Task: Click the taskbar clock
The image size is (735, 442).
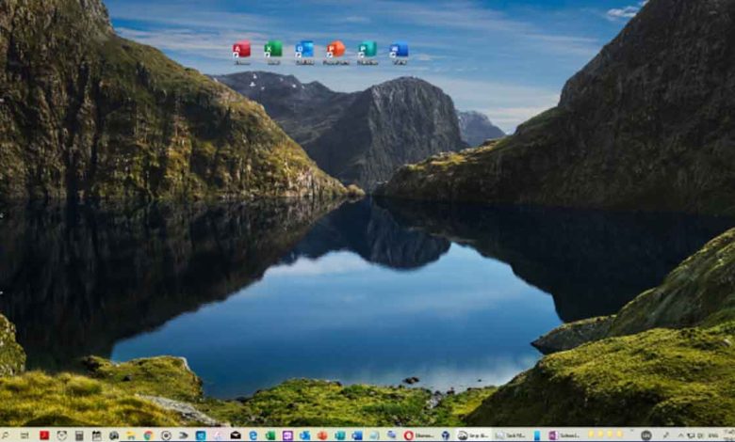Action: click(x=721, y=435)
